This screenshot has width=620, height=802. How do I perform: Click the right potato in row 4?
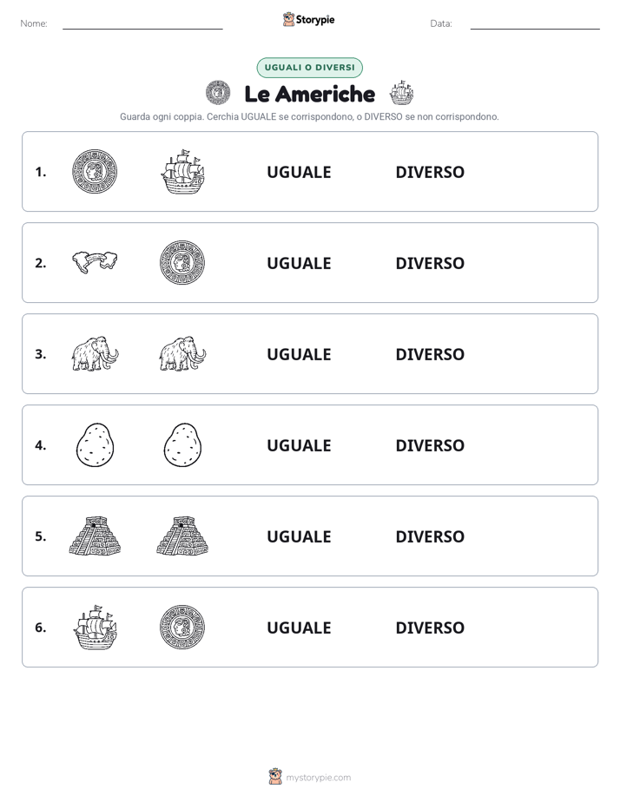pos(182,444)
